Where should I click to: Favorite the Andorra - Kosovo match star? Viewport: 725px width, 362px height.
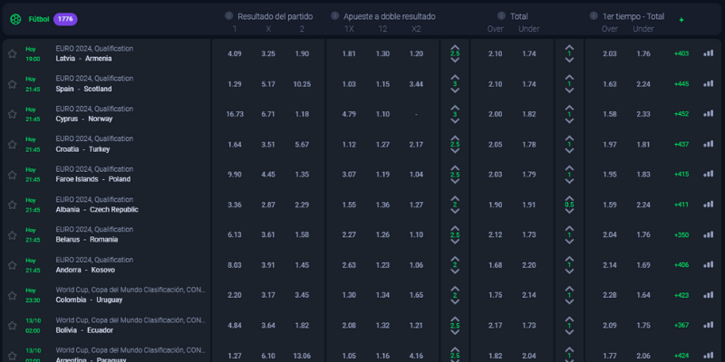pyautogui.click(x=13, y=265)
